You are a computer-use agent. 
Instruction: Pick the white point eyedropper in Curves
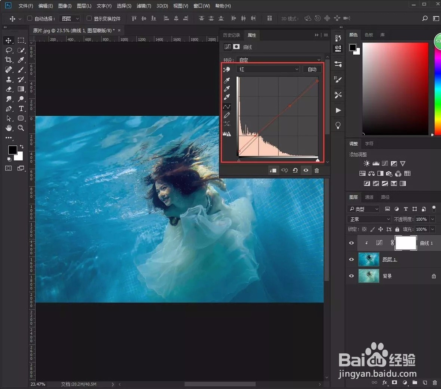(x=227, y=98)
